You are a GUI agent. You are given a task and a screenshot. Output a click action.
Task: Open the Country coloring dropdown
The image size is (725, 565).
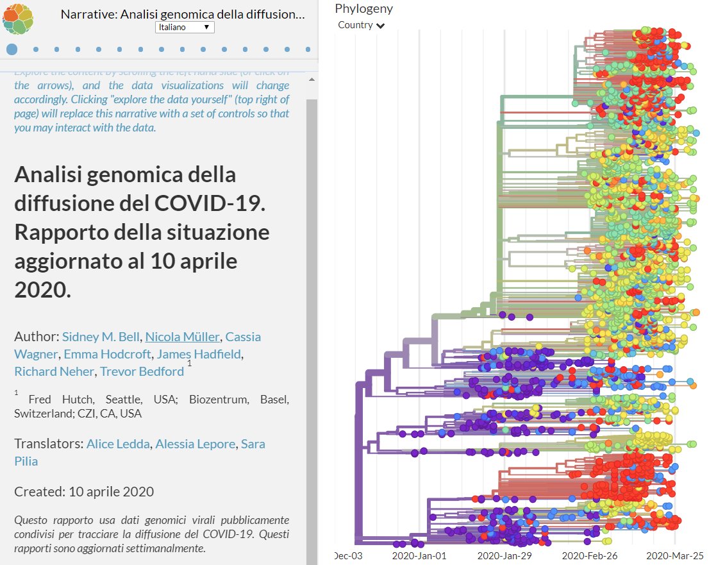pyautogui.click(x=356, y=25)
